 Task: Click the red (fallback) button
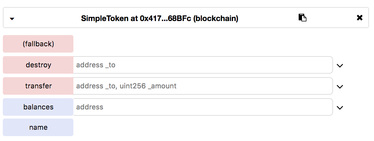38,44
